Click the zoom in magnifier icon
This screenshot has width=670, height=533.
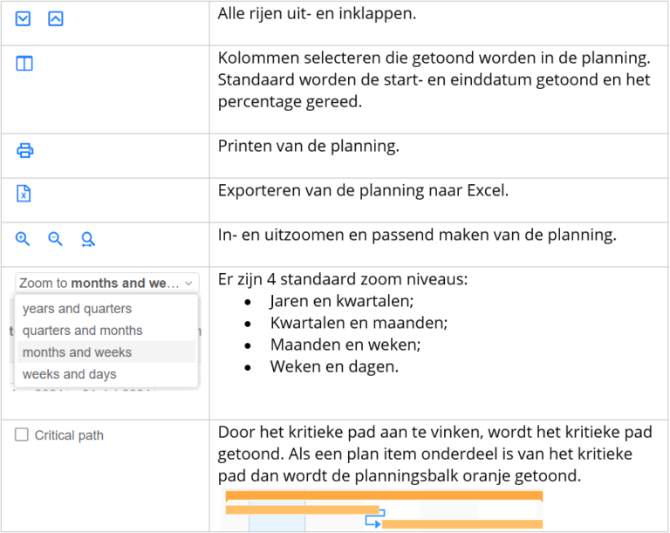tap(23, 239)
